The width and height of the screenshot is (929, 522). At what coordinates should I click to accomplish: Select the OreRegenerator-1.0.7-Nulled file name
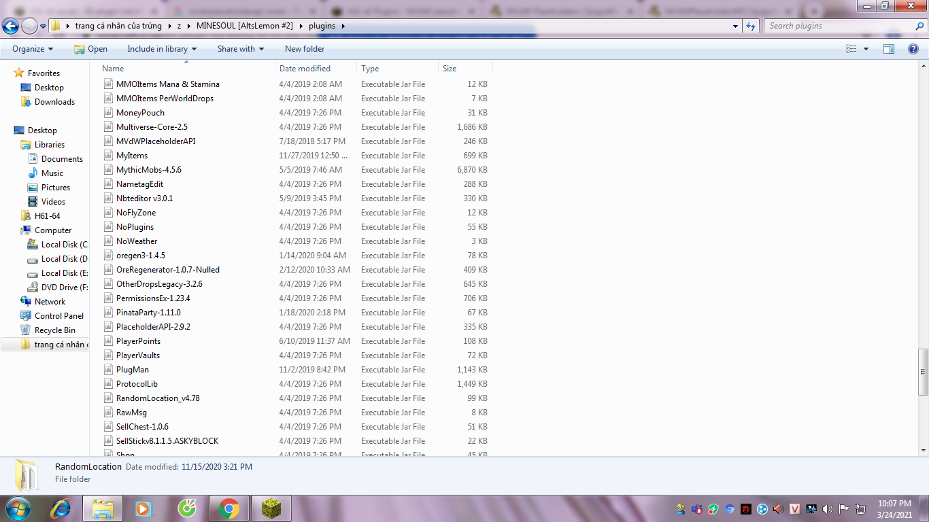(x=168, y=270)
